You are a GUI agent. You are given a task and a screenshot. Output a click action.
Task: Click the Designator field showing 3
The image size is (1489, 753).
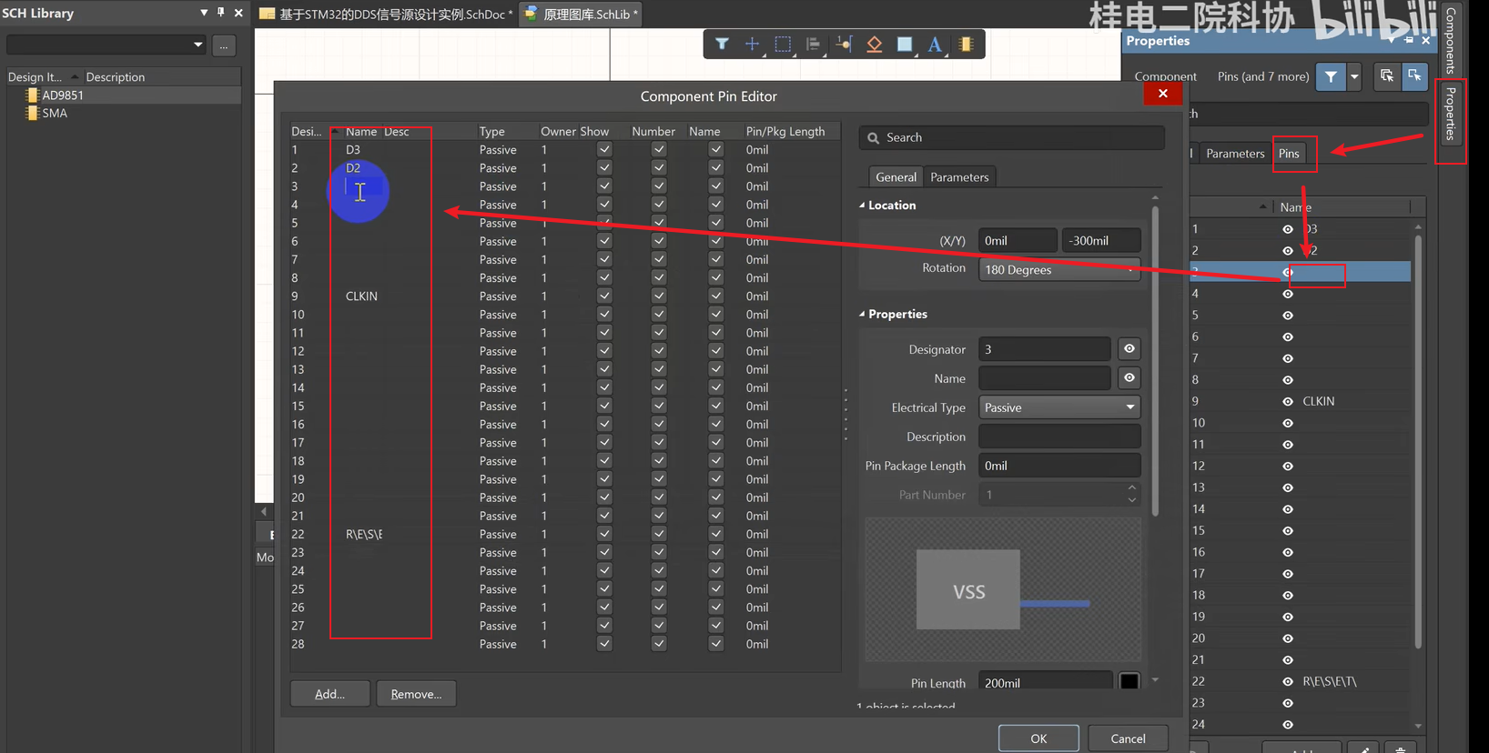point(1045,349)
